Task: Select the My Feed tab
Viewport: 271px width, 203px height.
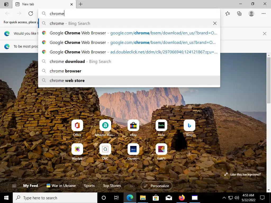Action: pos(30,186)
